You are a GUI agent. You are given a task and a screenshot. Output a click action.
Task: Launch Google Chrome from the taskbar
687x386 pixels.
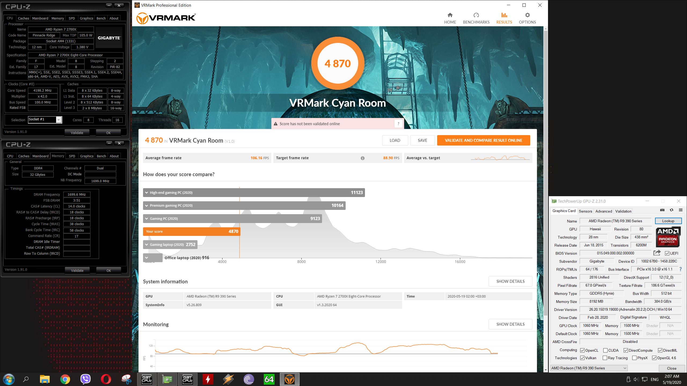click(x=65, y=379)
